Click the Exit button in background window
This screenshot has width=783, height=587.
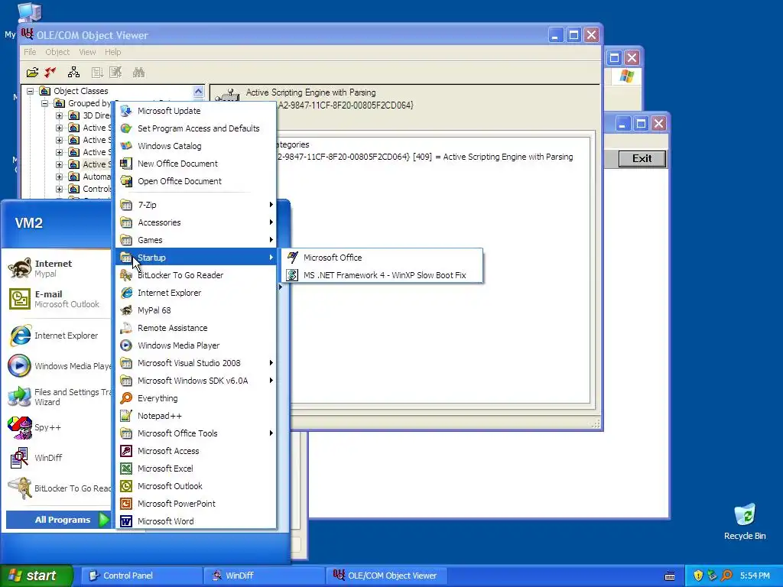pos(642,159)
